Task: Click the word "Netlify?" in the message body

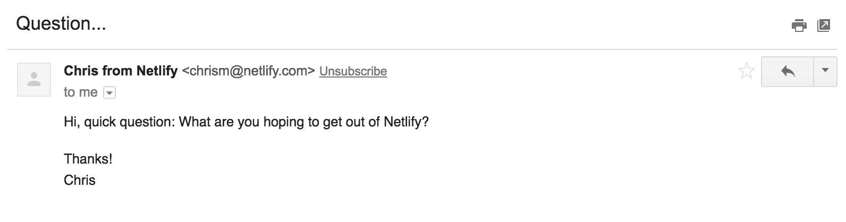Action: tap(406, 122)
